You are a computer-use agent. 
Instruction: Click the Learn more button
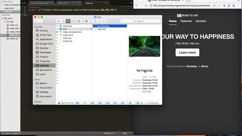pos(188,53)
